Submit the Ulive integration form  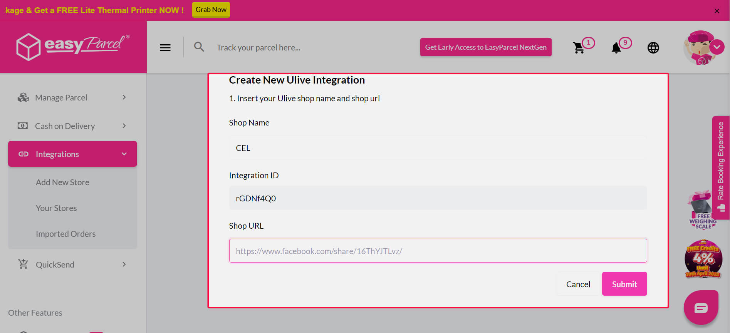pyautogui.click(x=624, y=284)
